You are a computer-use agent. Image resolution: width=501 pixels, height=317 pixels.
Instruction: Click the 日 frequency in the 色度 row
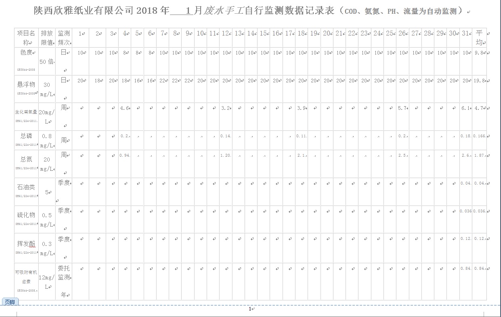click(x=64, y=52)
